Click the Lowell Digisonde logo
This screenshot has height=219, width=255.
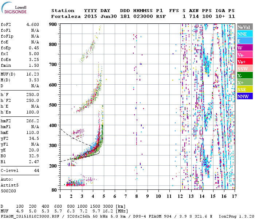pyautogui.click(x=14, y=8)
